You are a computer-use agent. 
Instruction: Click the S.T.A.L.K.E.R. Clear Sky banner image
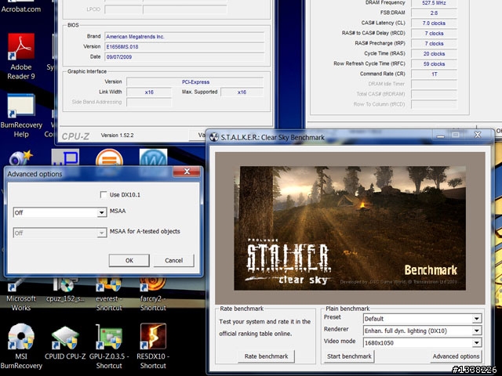click(x=350, y=228)
